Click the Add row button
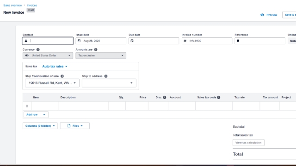Screen dimensions: 296x166 click(x=32, y=115)
